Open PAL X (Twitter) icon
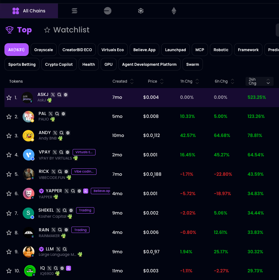279x280 pixels. pyautogui.click(x=51, y=114)
